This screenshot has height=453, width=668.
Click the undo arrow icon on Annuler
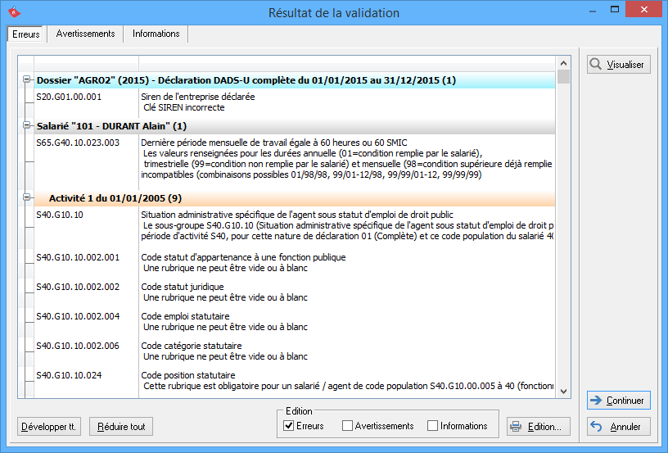pos(596,427)
